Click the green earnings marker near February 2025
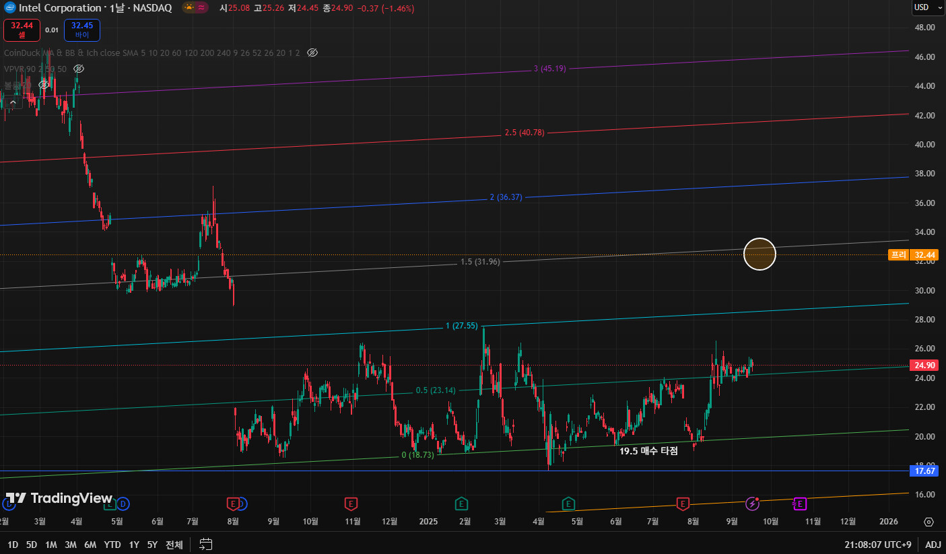The image size is (946, 554). coord(461,504)
